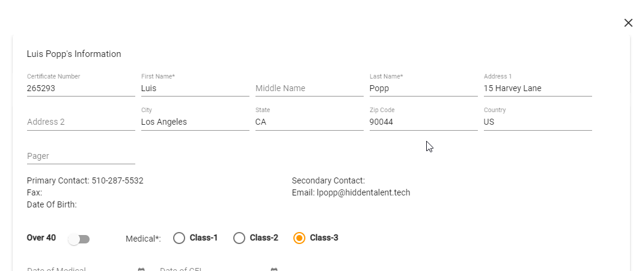642x271 pixels.
Task: Click into the Middle Name field
Action: pos(309,88)
